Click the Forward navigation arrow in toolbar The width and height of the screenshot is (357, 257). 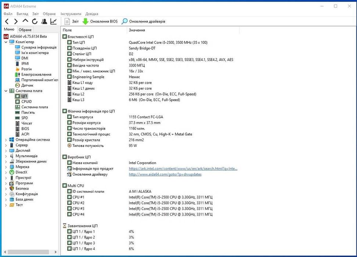pyautogui.click(x=16, y=21)
